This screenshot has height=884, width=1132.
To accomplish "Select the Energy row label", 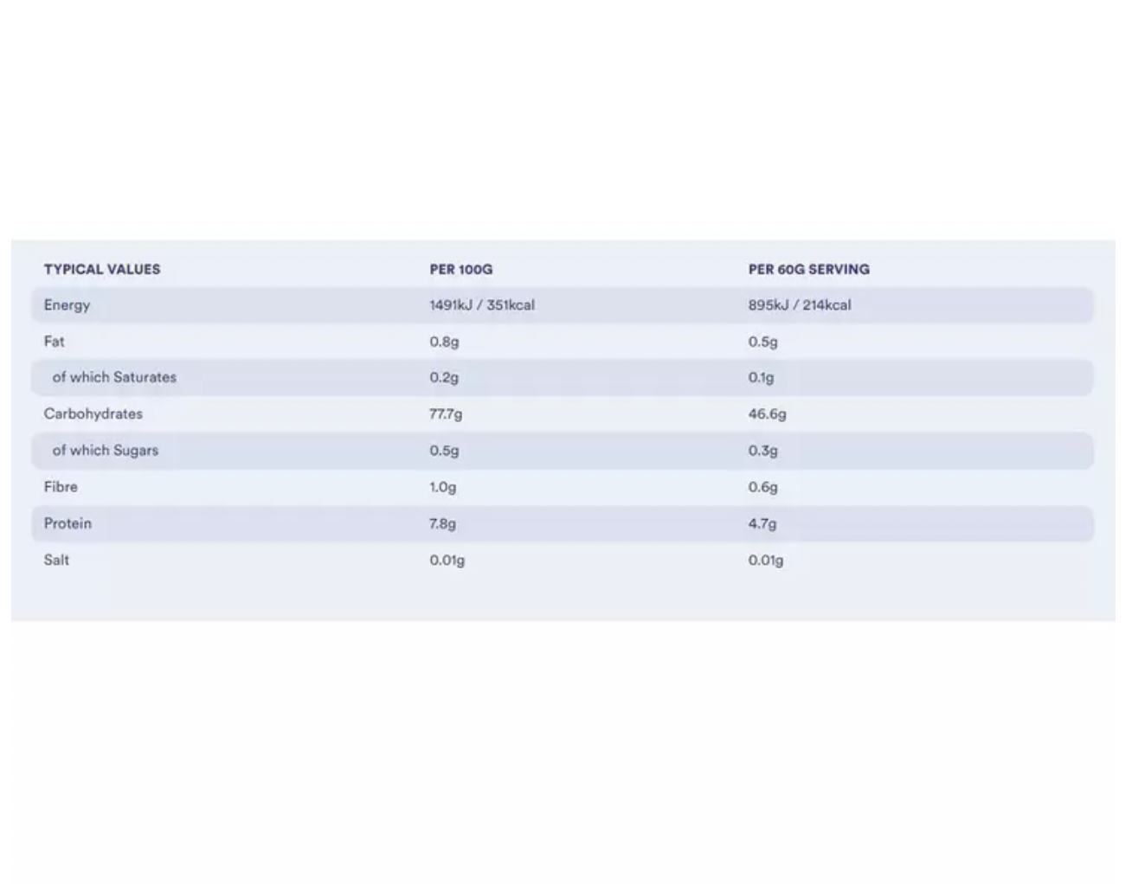I will [x=67, y=305].
